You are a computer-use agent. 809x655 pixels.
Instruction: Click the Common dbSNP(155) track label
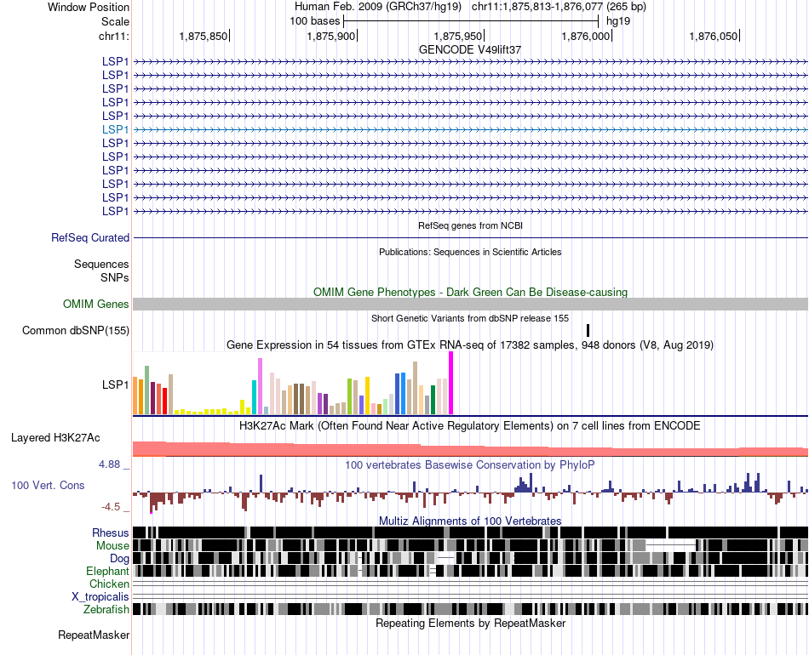point(76,330)
